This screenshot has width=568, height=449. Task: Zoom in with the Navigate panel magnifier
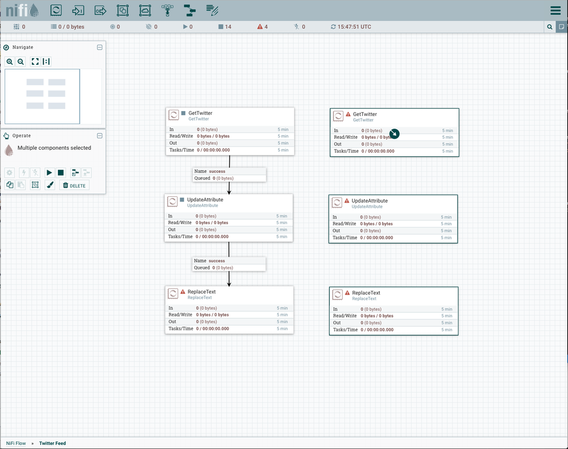pos(10,61)
